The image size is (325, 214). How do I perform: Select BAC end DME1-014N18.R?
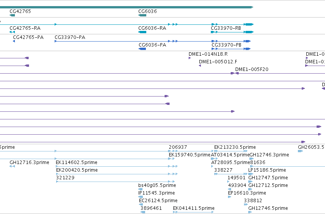208,54
